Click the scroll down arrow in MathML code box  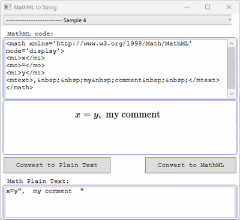[232, 94]
